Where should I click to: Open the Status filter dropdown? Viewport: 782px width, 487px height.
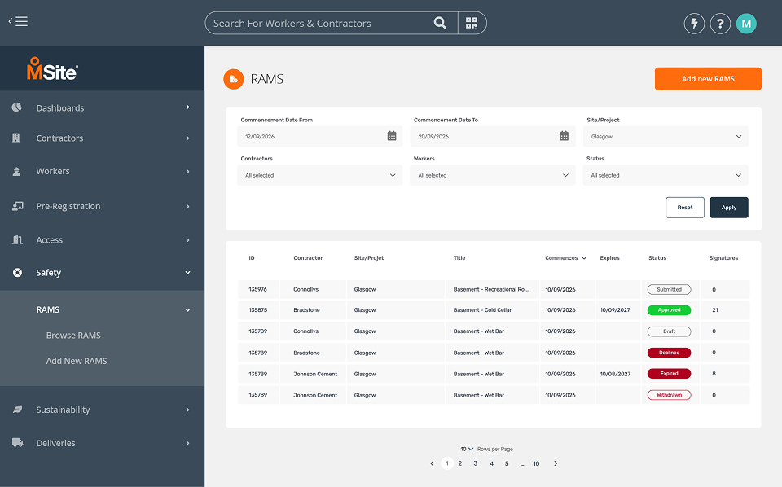(666, 175)
